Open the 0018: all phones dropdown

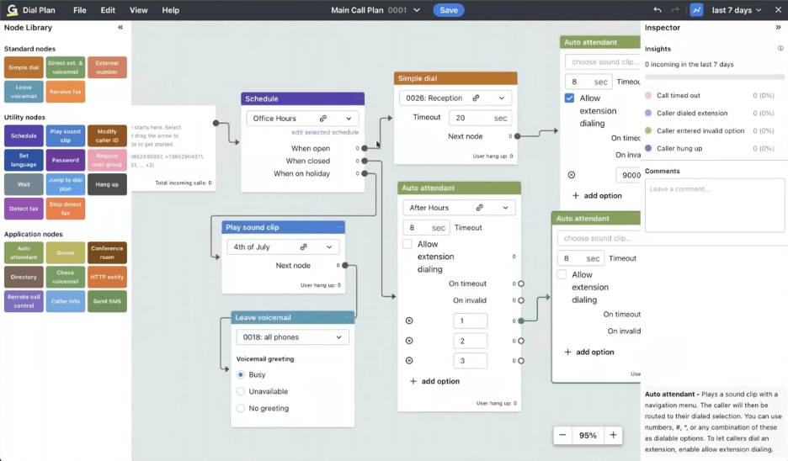[291, 337]
